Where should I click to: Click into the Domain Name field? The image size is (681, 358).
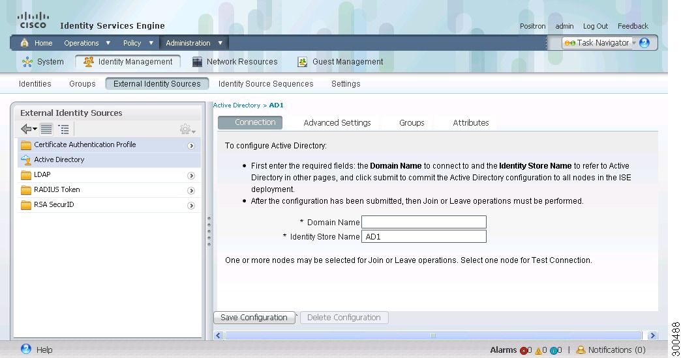(x=424, y=222)
